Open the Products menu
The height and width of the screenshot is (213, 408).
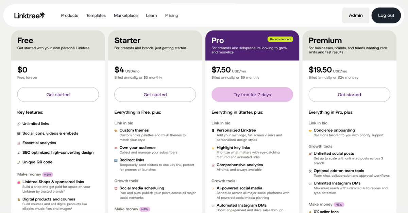[x=69, y=16]
